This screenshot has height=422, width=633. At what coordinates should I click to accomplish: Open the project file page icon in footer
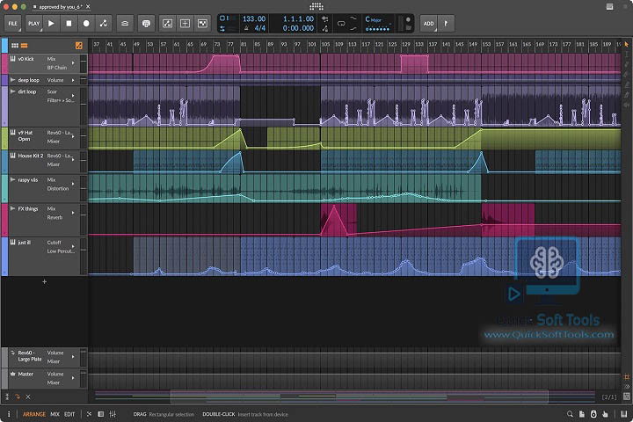click(x=581, y=414)
